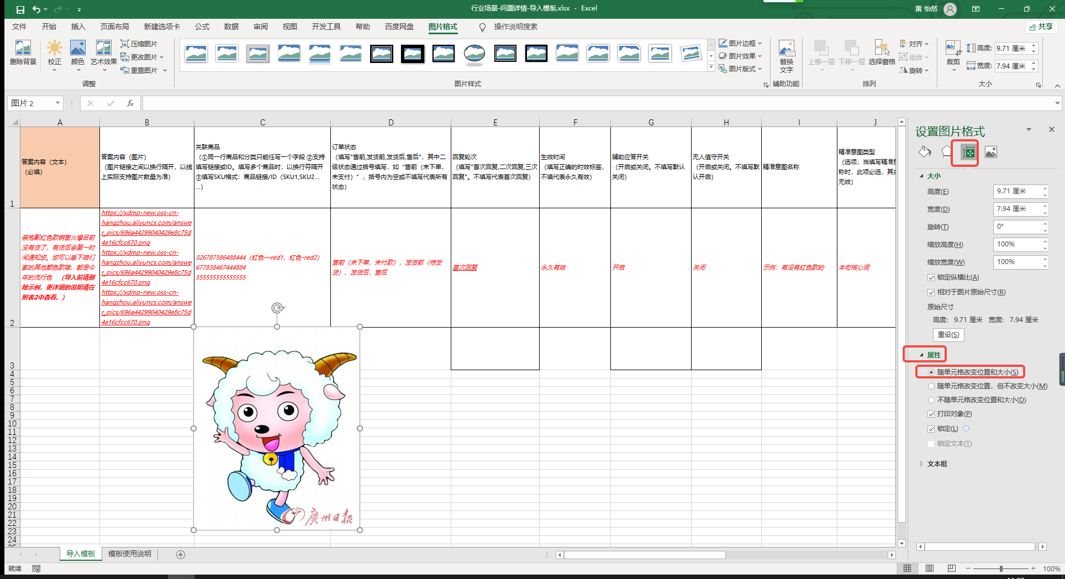
Task: Switch to Page Break Preview in status bar
Action: point(951,568)
